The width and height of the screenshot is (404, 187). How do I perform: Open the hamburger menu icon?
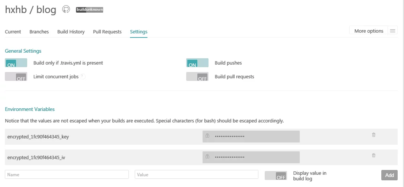pyautogui.click(x=392, y=31)
